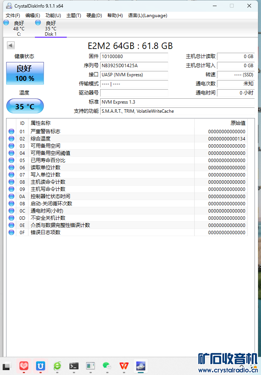Open the 主题(T) menu
261x375 pixels.
coord(74,16)
